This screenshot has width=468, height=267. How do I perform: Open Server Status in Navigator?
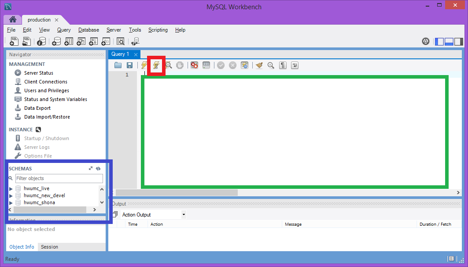(38, 73)
